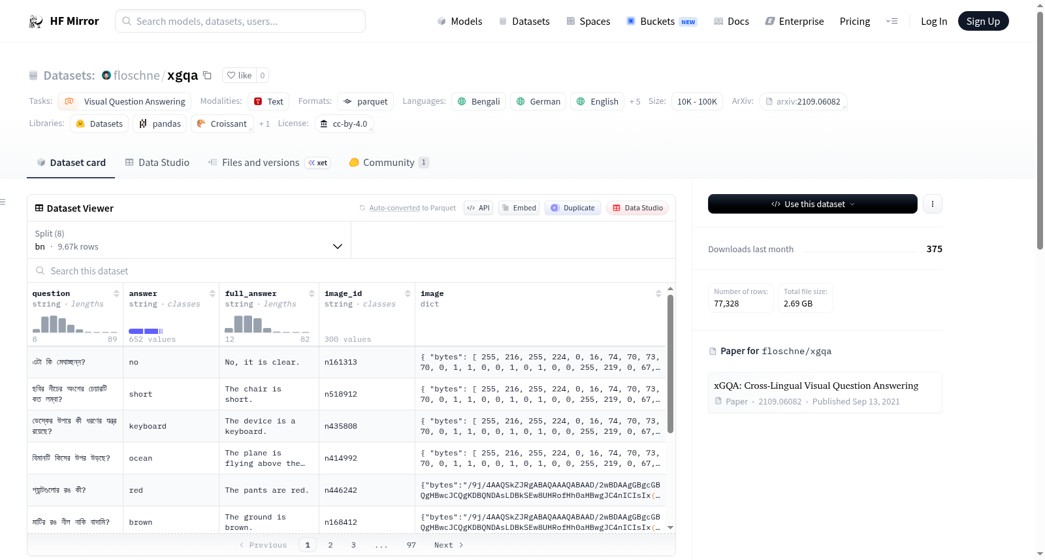Switch to the Data Studio tab
The height and width of the screenshot is (560, 1045).
(157, 163)
